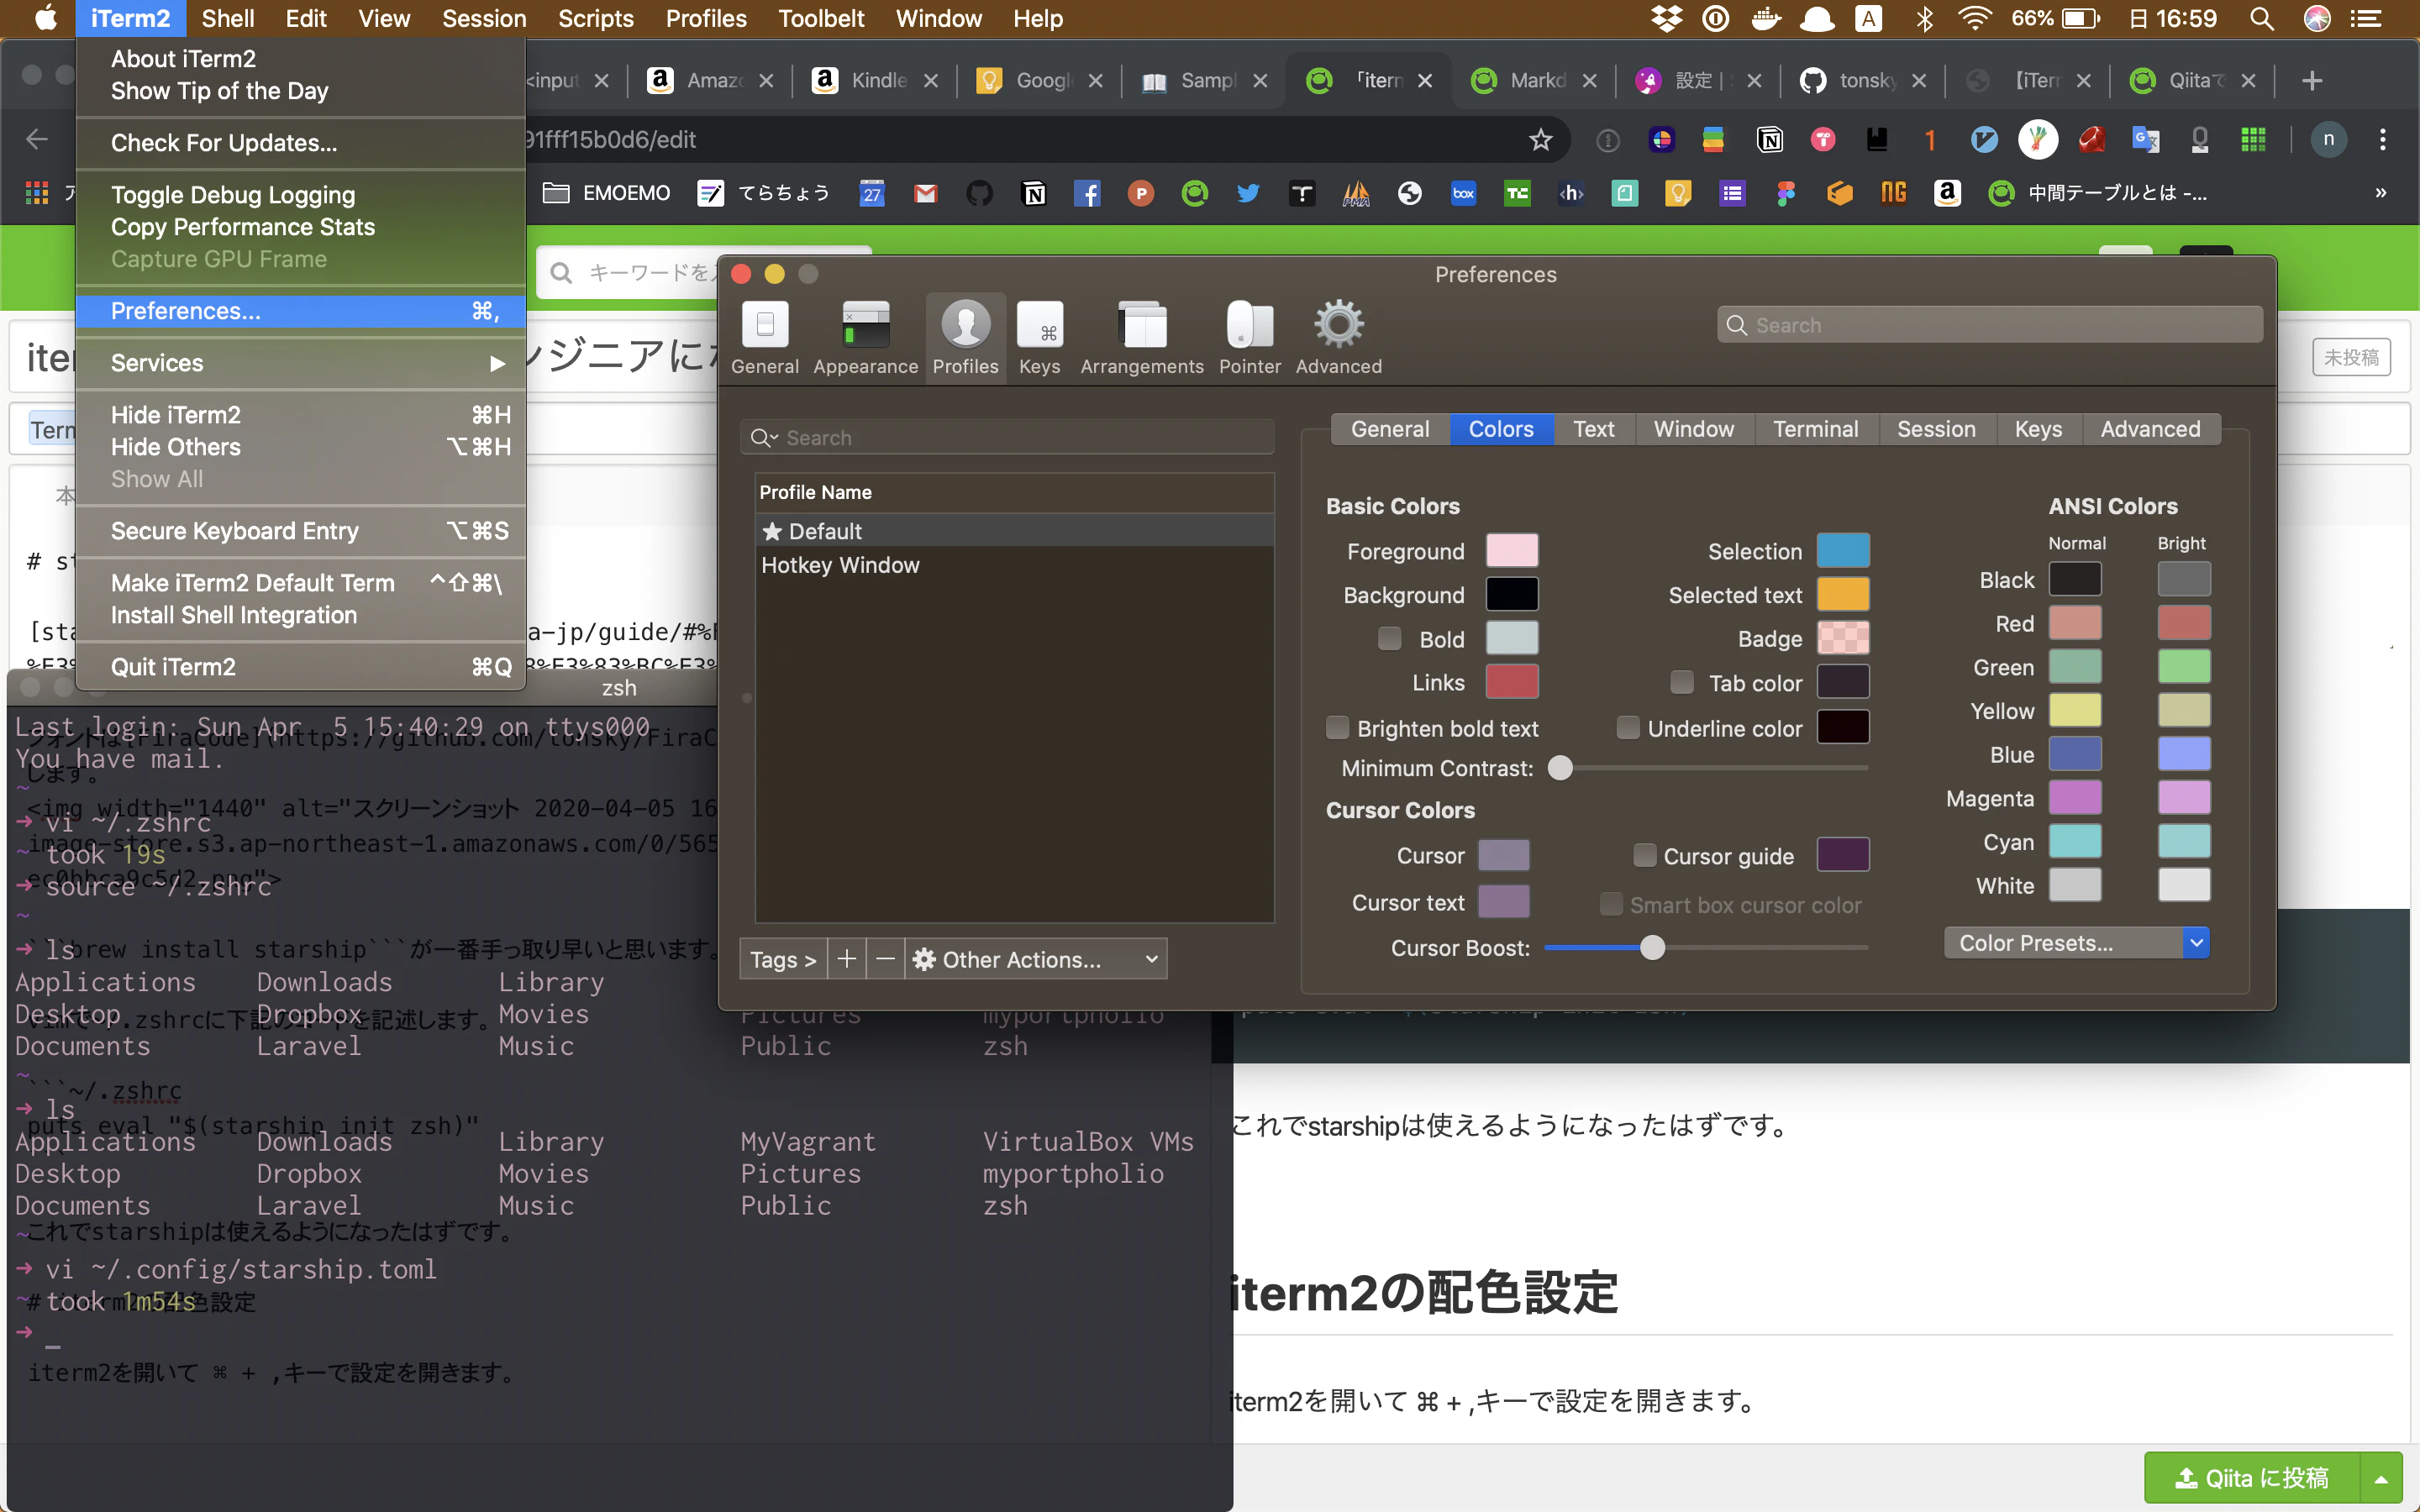Viewport: 2420px width, 1512px height.
Task: Open the Gmail bookmark icon
Action: click(x=925, y=193)
